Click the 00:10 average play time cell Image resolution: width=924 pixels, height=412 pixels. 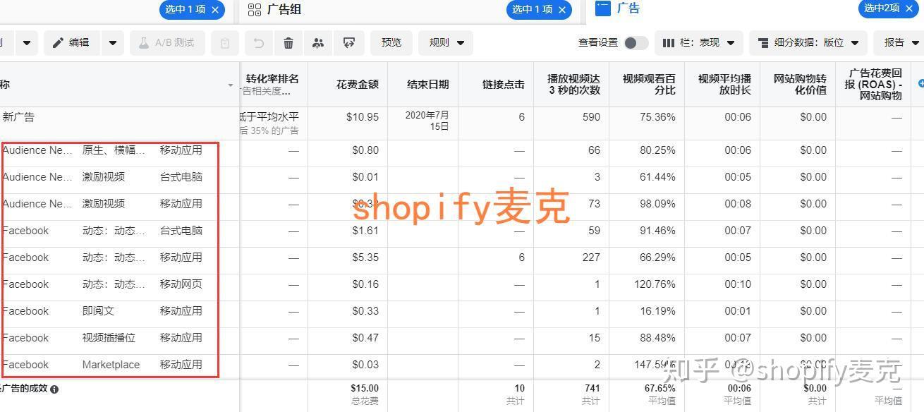click(737, 284)
